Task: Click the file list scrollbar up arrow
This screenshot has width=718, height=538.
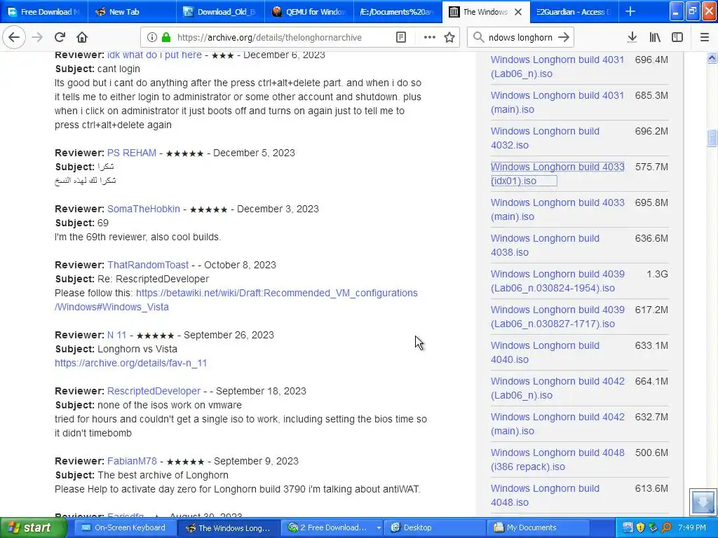Action: coord(712,57)
